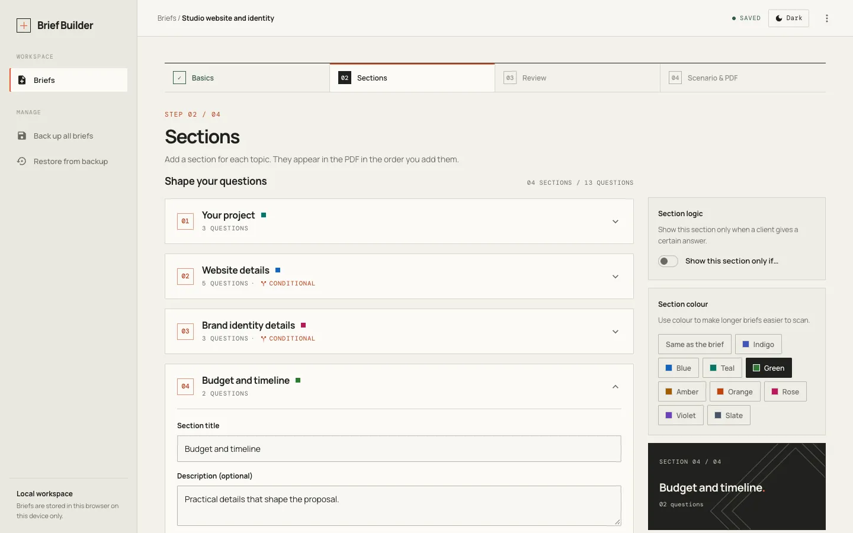Toggle Show this section only if switch
Viewport: 853px width, 533px height.
click(x=668, y=261)
